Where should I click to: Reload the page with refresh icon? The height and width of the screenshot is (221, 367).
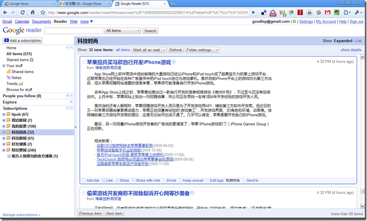[x=23, y=12]
